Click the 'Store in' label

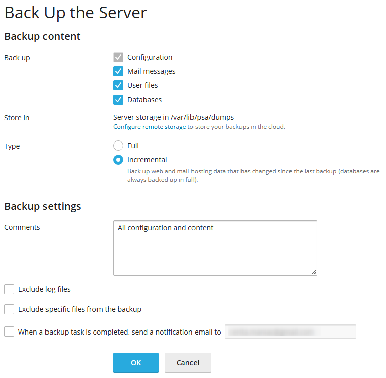(x=17, y=118)
